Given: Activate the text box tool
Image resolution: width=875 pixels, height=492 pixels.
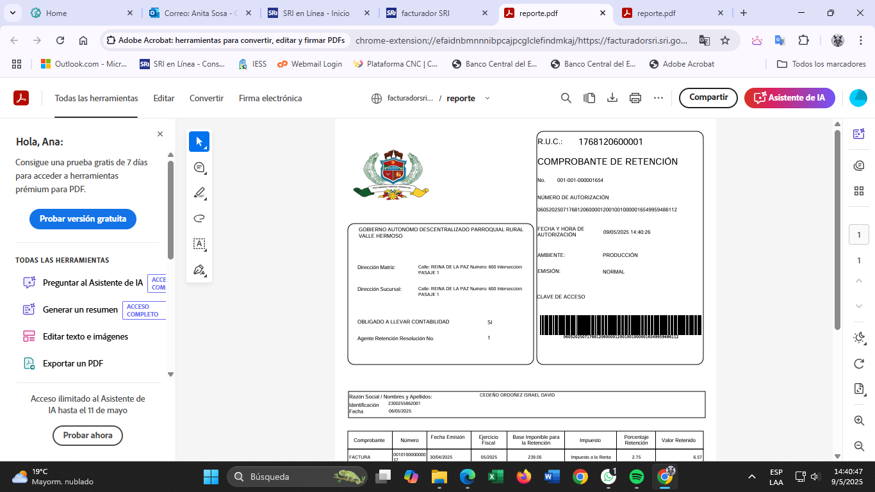Looking at the screenshot, I should pos(199,244).
